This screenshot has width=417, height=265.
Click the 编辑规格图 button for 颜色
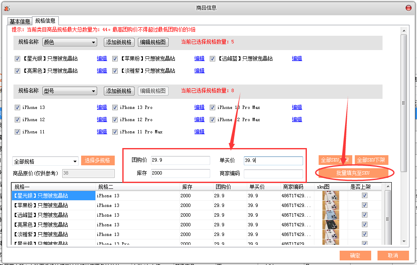pos(153,42)
